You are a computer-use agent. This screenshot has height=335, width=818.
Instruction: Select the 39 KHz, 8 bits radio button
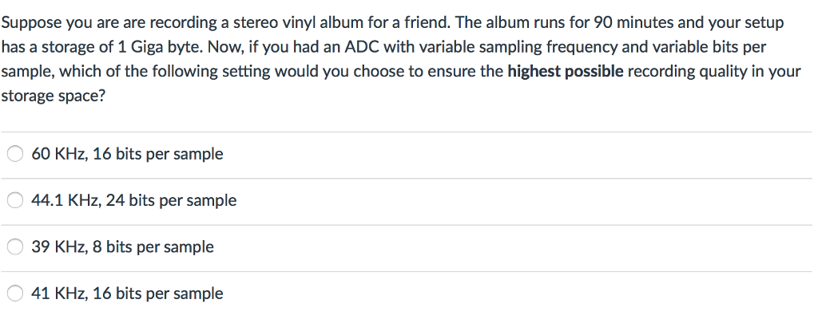tap(14, 246)
